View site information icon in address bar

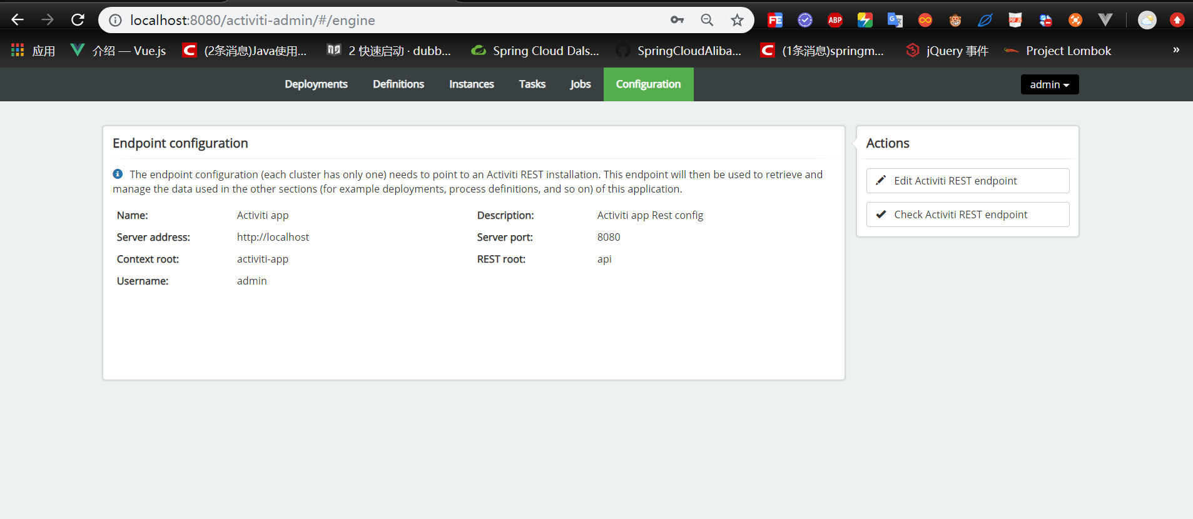point(115,20)
